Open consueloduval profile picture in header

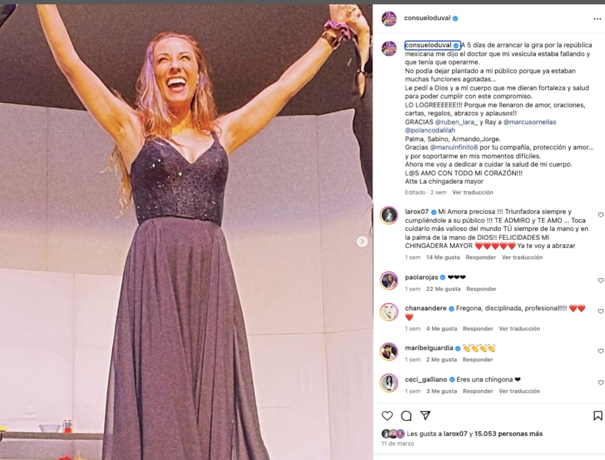389,19
